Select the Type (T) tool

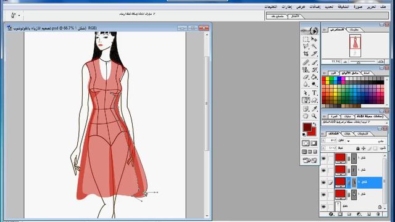(x=314, y=93)
